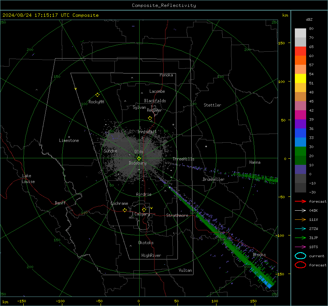
Task: Click the Strathmore town label
Action: click(177, 215)
